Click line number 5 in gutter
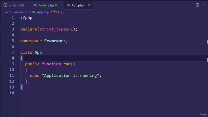208x117 pixels. pos(13,41)
